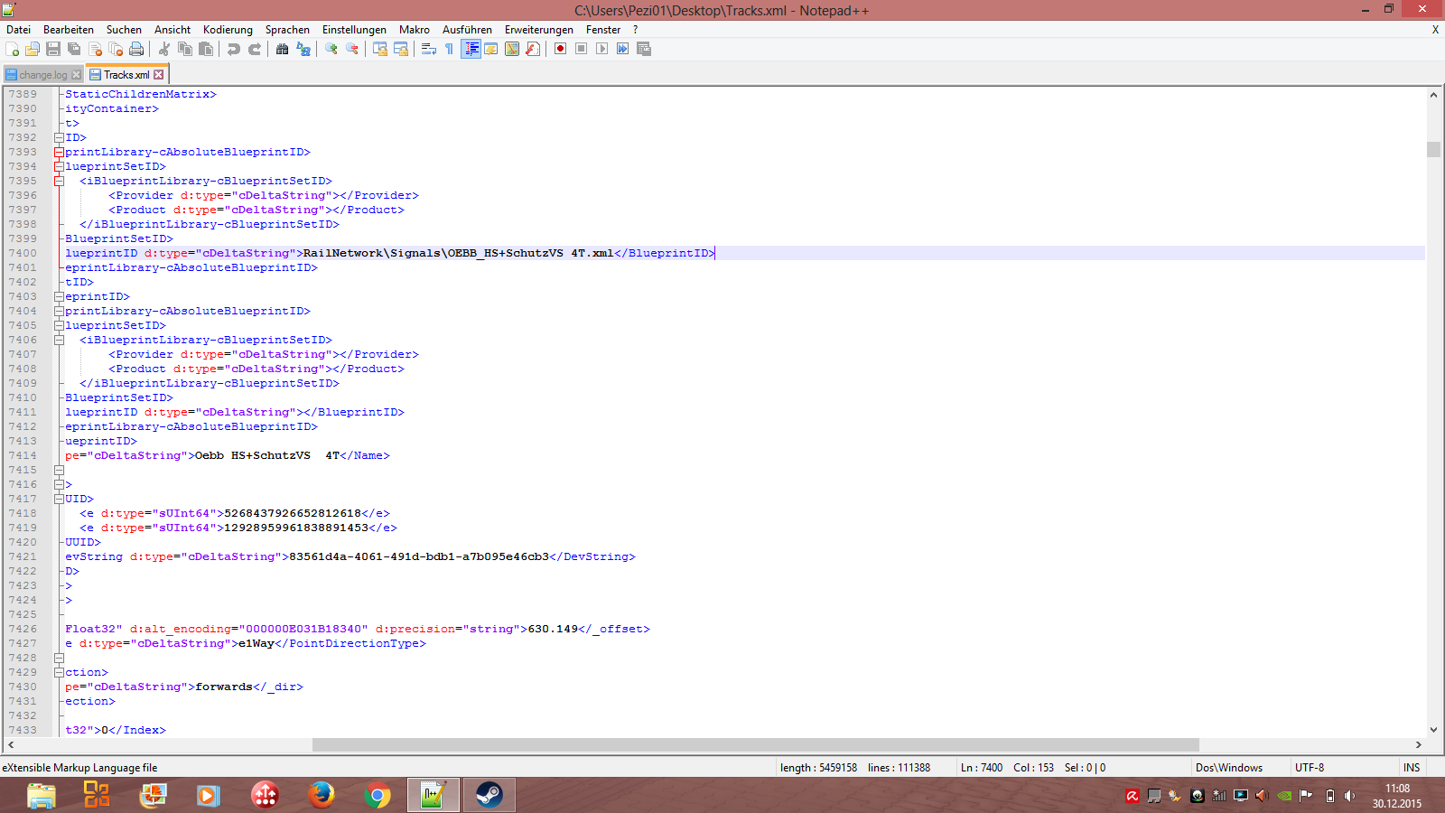Collapse fold marker on line 7395
The image size is (1445, 813).
click(x=59, y=181)
